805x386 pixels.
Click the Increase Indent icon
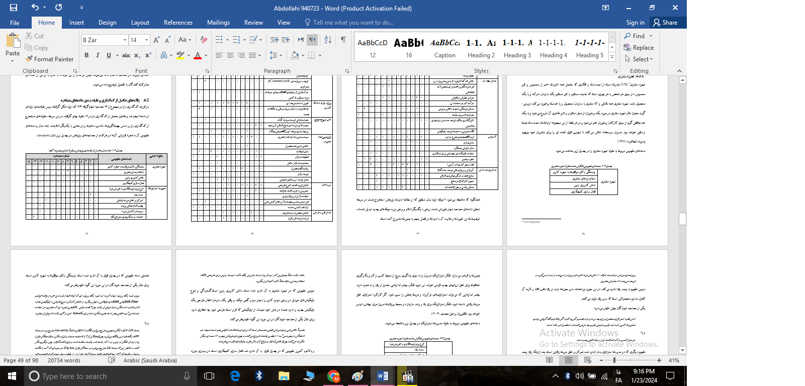click(x=286, y=40)
